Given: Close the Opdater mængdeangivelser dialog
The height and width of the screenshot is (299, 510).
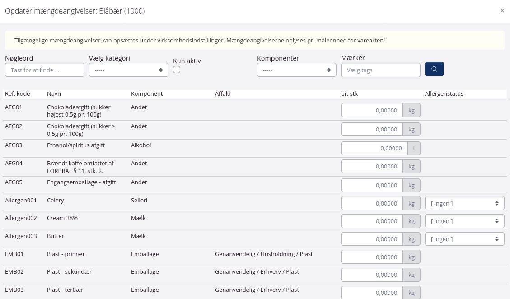Looking at the screenshot, I should (x=502, y=11).
